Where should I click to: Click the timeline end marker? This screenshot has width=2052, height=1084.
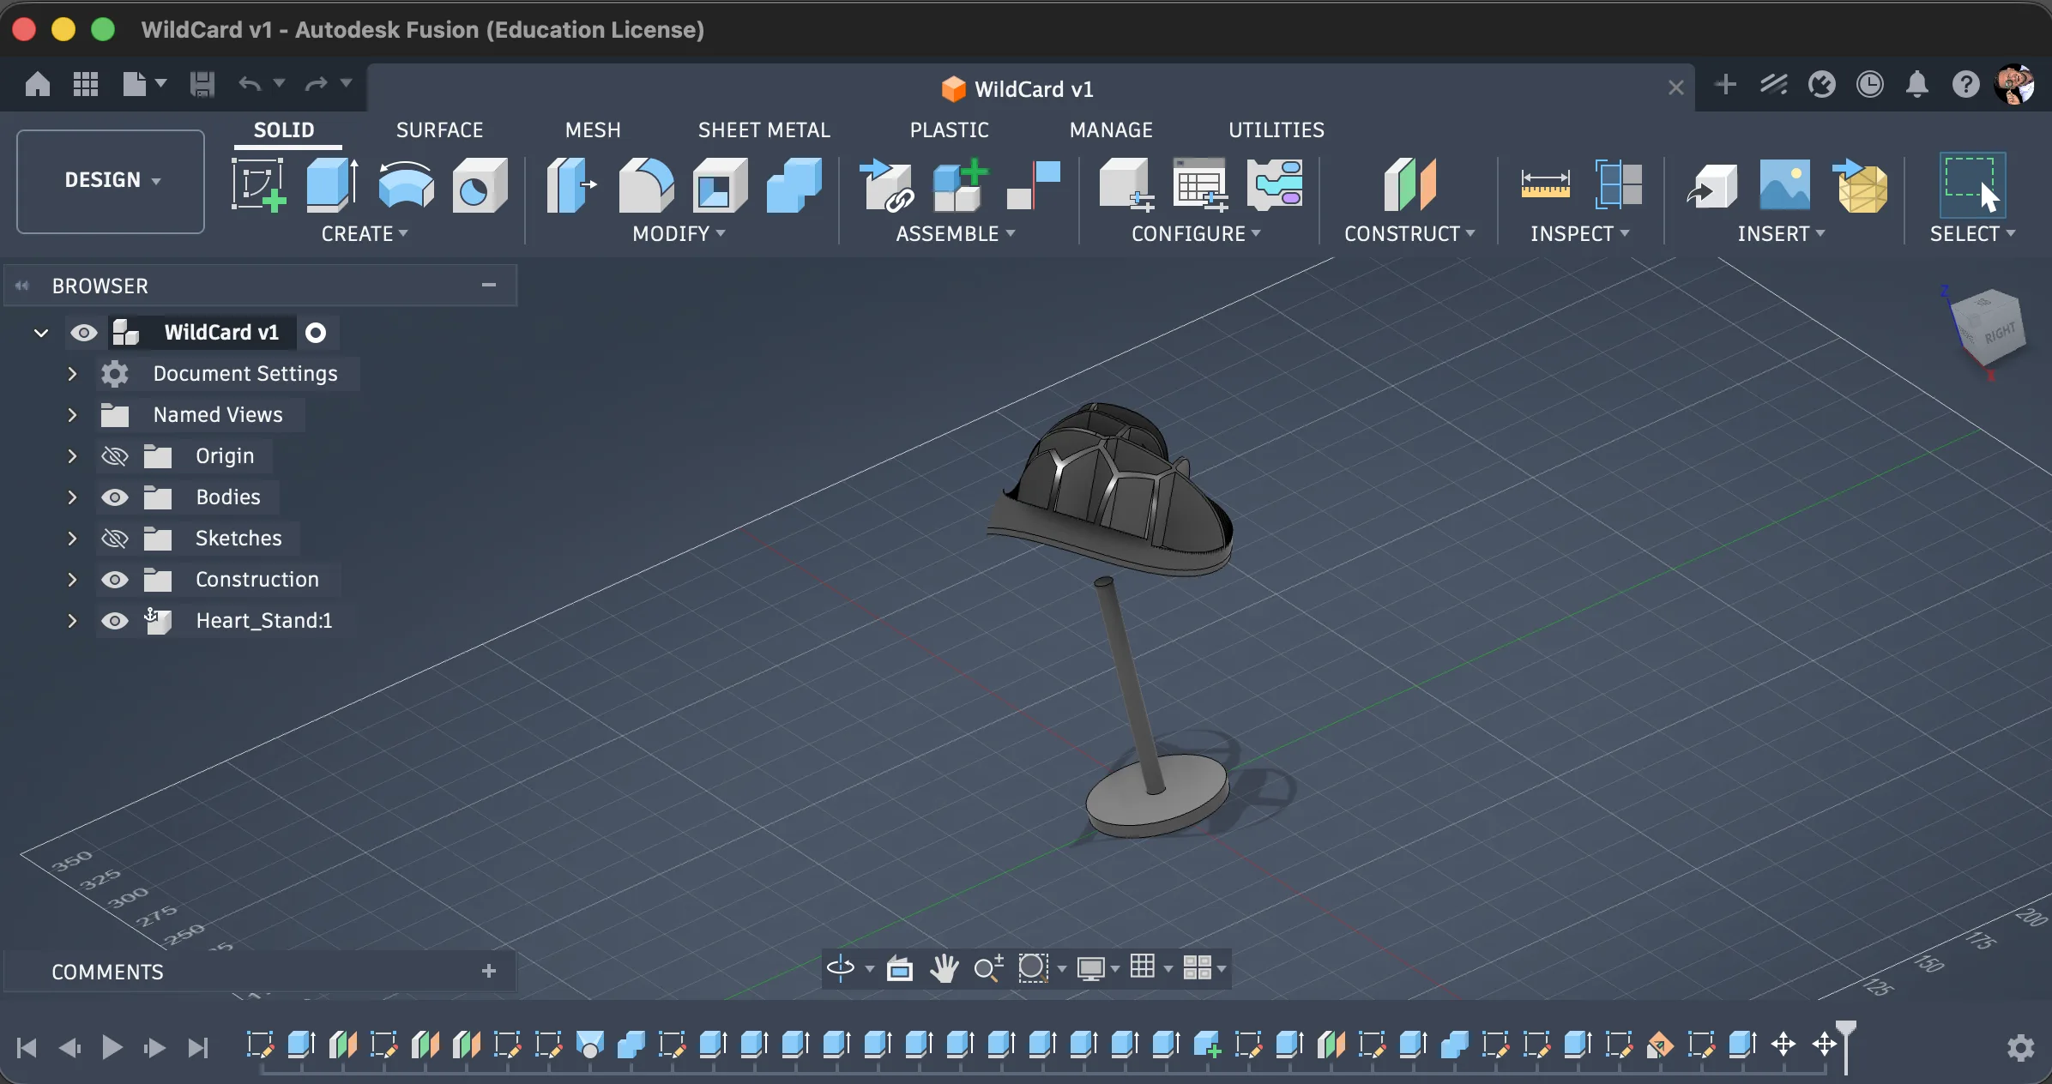(x=1846, y=1045)
